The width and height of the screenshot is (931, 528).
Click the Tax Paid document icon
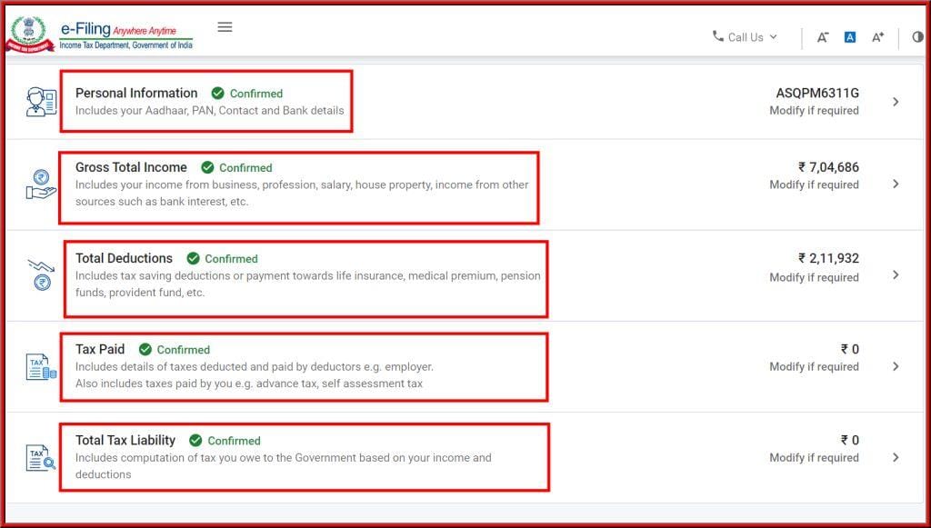41,366
